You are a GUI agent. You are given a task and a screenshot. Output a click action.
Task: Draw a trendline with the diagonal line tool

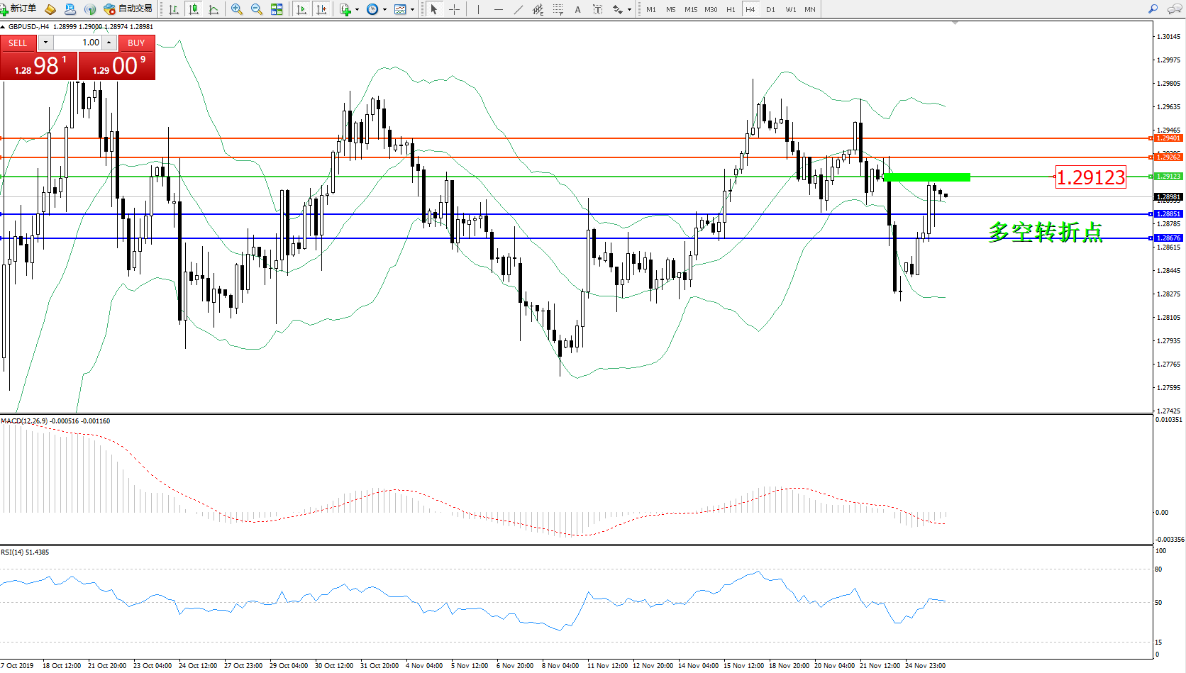519,9
